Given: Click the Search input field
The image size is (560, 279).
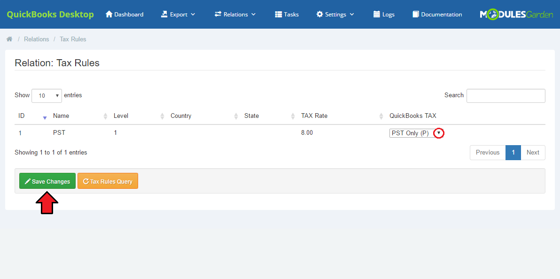Looking at the screenshot, I should [506, 96].
